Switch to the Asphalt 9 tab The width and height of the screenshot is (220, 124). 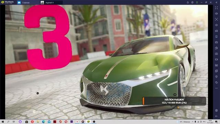coord(51,2)
